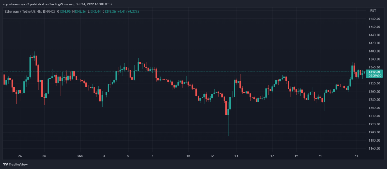The height and width of the screenshot is (169, 387).
Task: Click the 14 date label on time axis
Action: coord(236,156)
